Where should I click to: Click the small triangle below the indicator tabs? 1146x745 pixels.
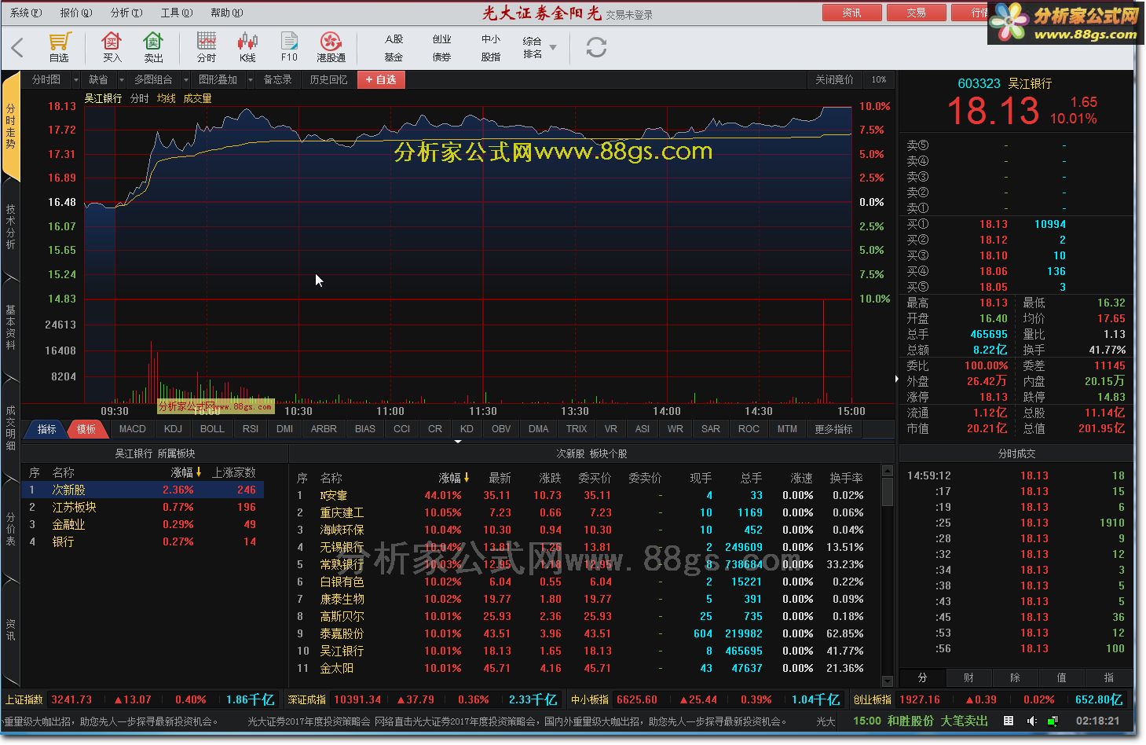click(458, 442)
